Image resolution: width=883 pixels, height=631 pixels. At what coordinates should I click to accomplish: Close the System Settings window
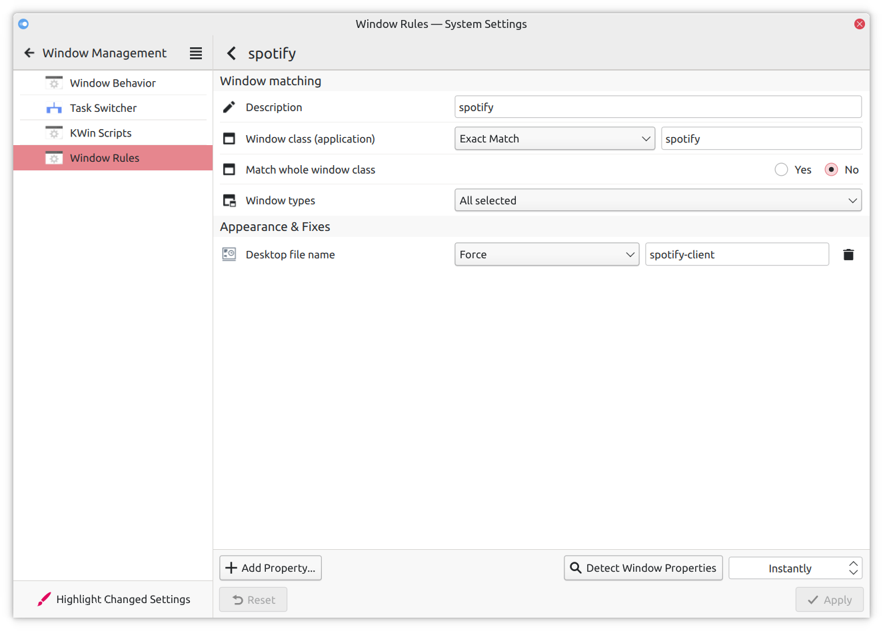coord(860,24)
